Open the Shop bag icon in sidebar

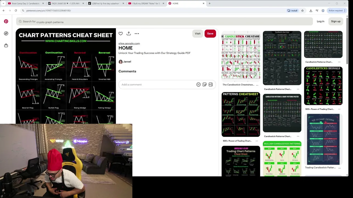(x=6, y=45)
